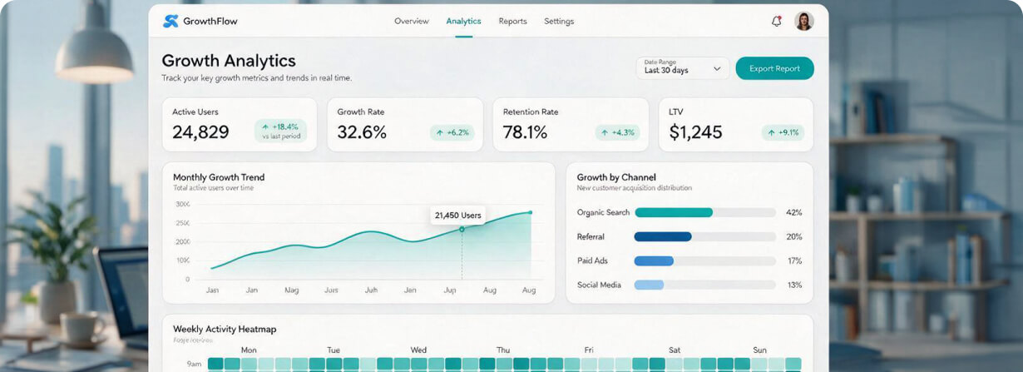
Task: Click the 9am heatmap row label
Action: point(192,365)
